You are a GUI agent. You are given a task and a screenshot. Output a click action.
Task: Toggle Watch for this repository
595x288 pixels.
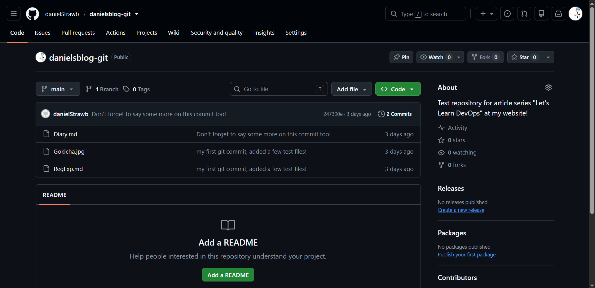(x=435, y=57)
